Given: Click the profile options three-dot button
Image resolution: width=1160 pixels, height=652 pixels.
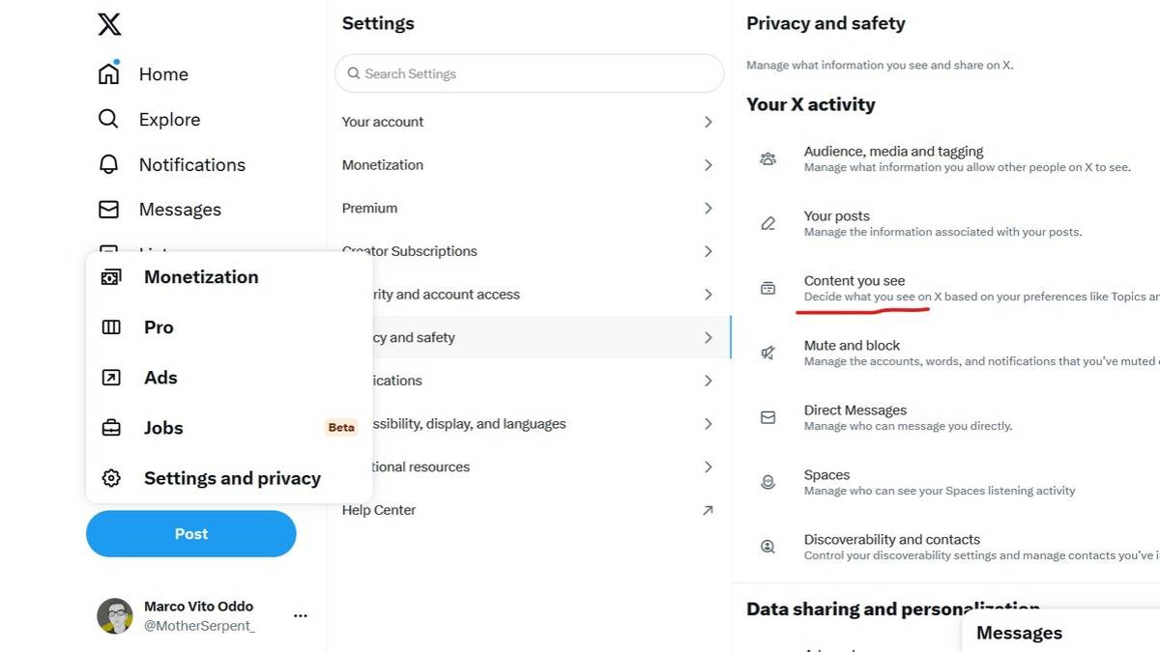Looking at the screenshot, I should click(x=300, y=615).
